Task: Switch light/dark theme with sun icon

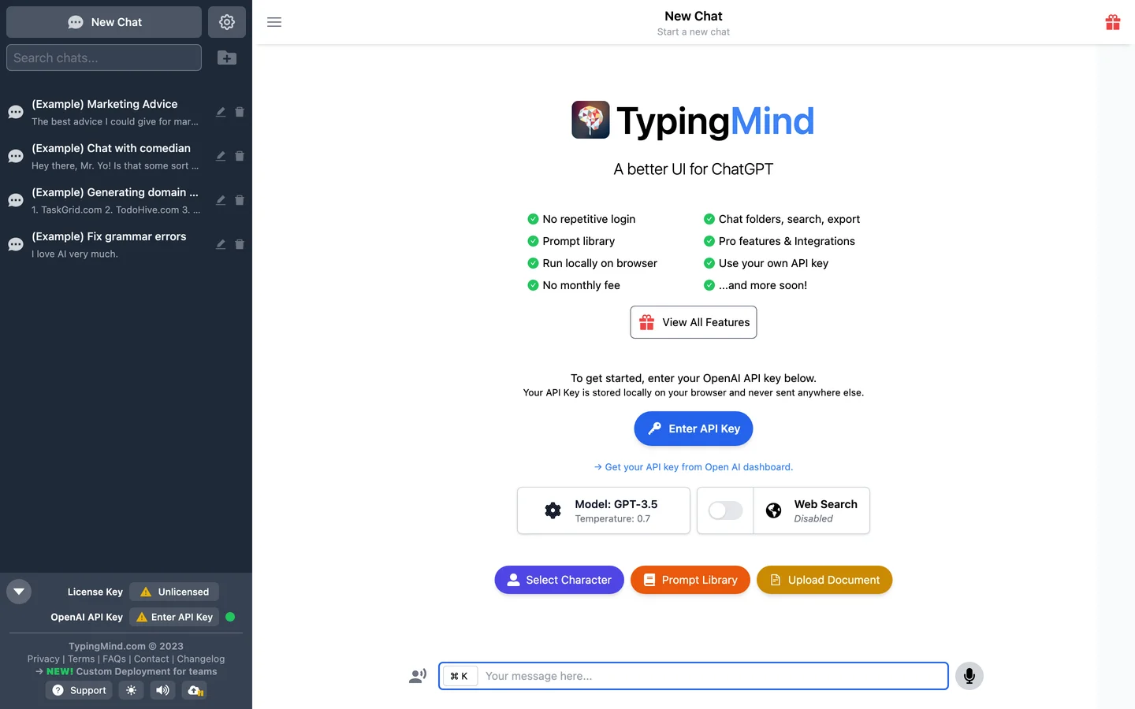Action: [131, 690]
